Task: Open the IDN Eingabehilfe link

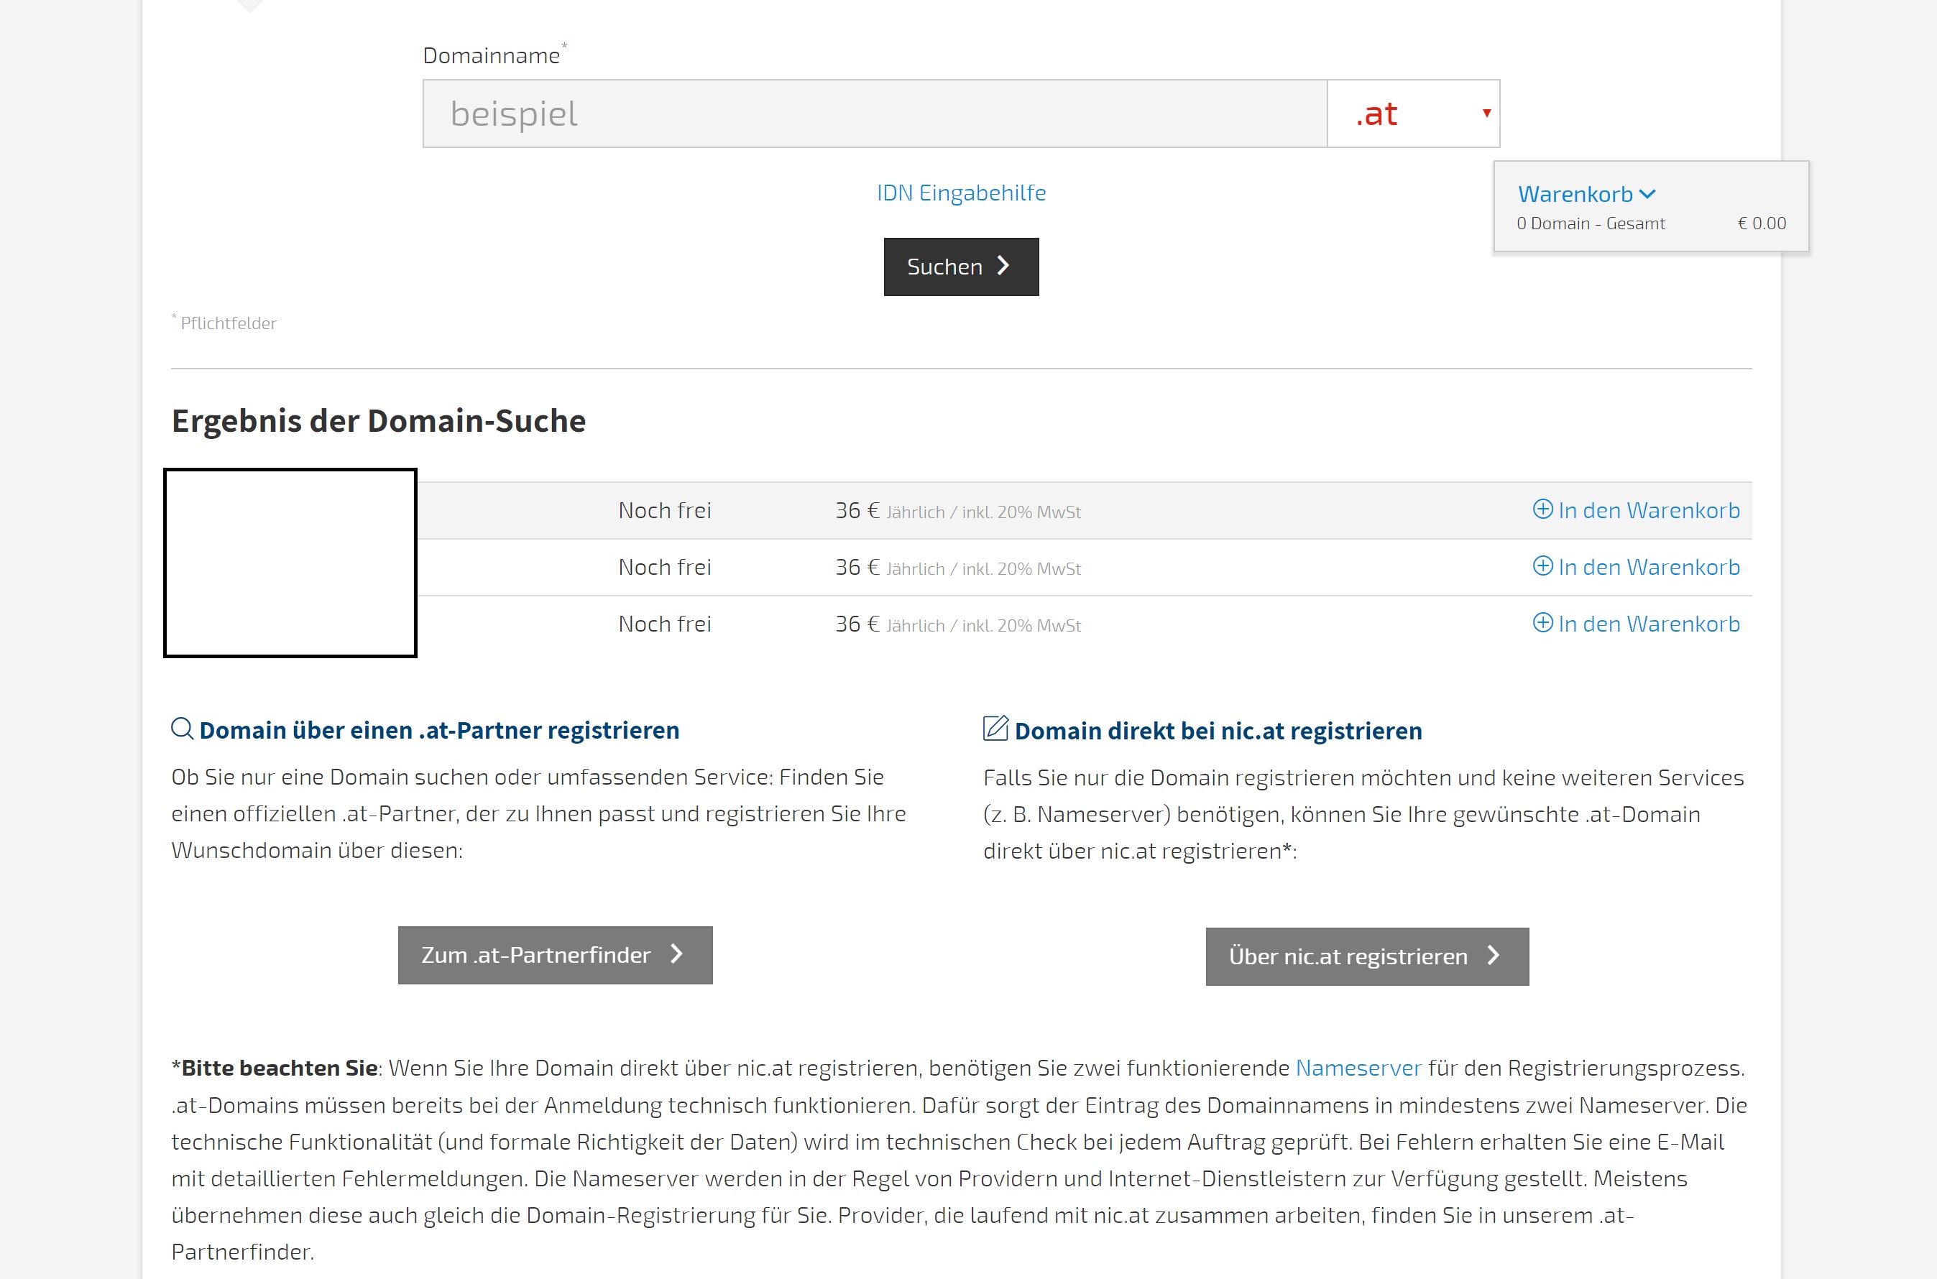Action: point(960,193)
